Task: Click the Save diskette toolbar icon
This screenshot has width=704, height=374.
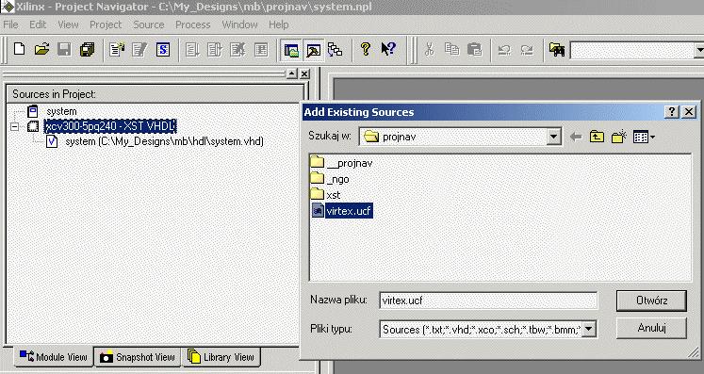Action: tap(64, 48)
